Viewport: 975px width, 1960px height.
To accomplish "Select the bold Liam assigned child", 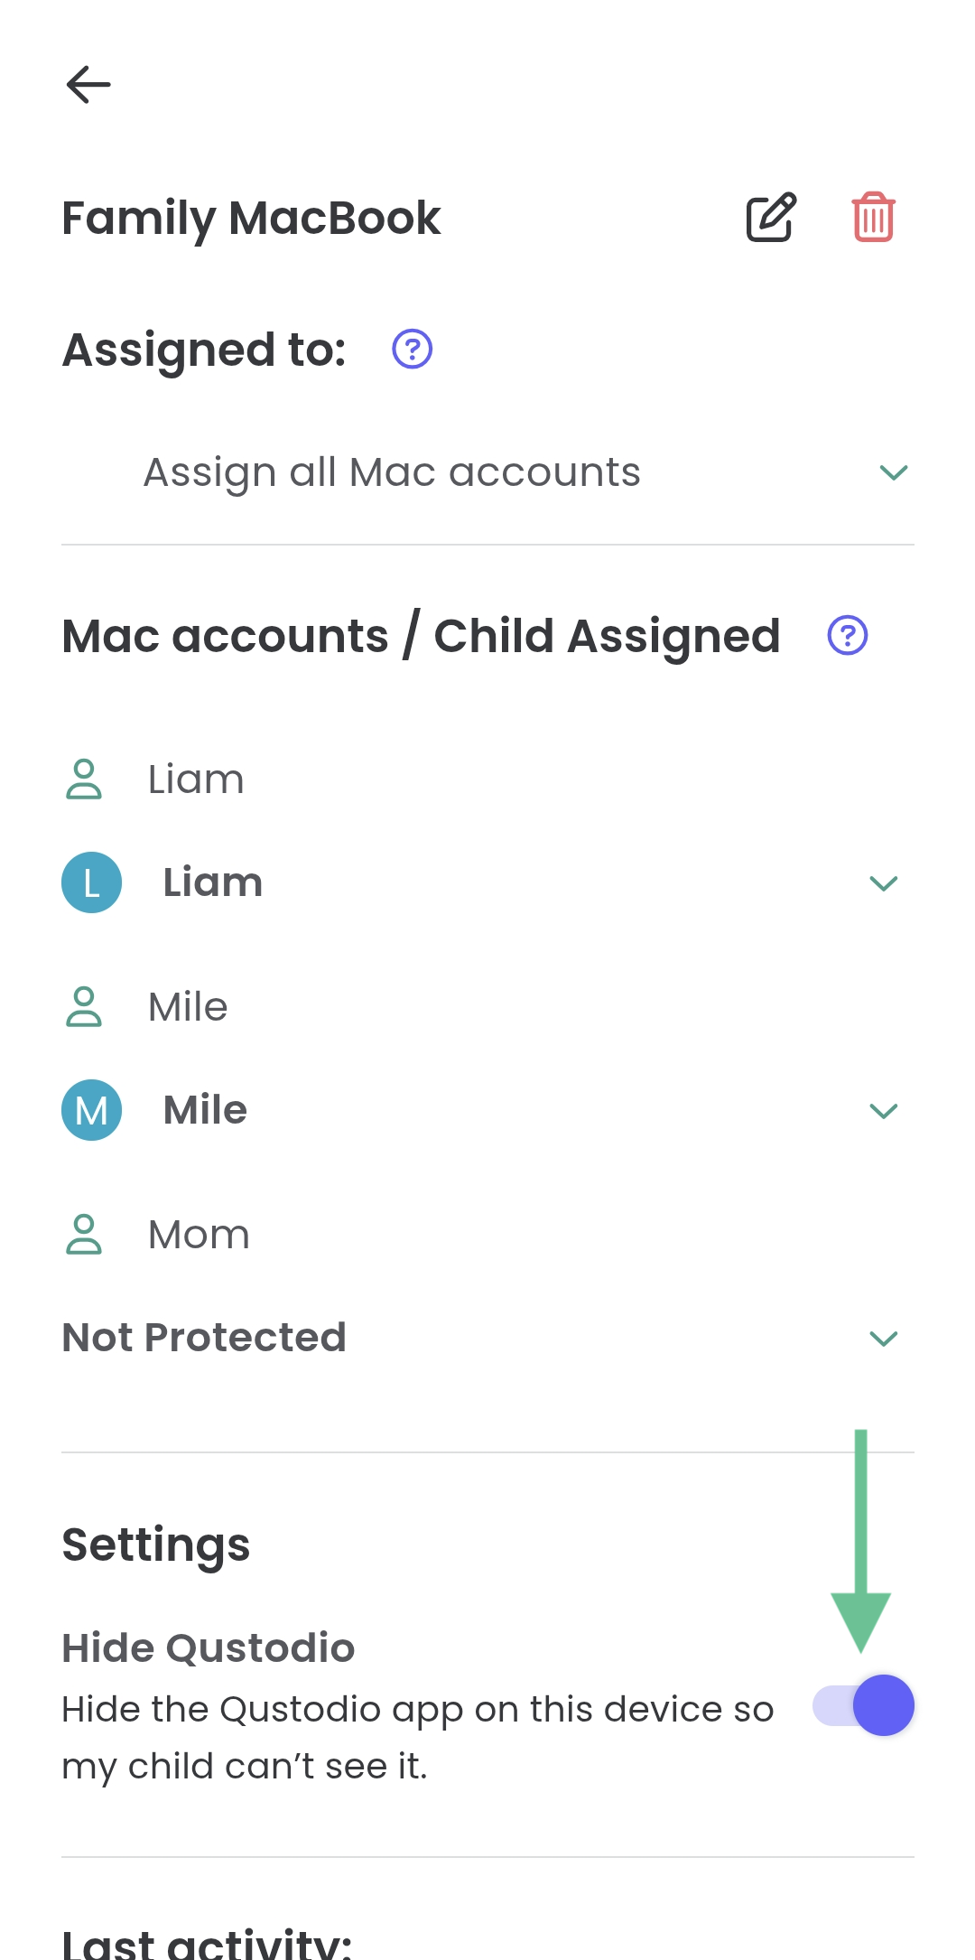I will (213, 882).
